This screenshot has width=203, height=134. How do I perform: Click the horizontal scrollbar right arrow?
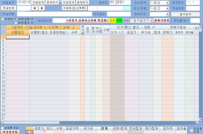point(197,123)
